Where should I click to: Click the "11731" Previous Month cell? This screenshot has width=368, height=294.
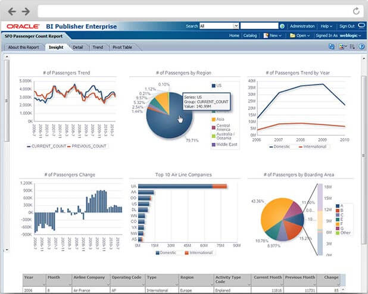[x=309, y=290]
